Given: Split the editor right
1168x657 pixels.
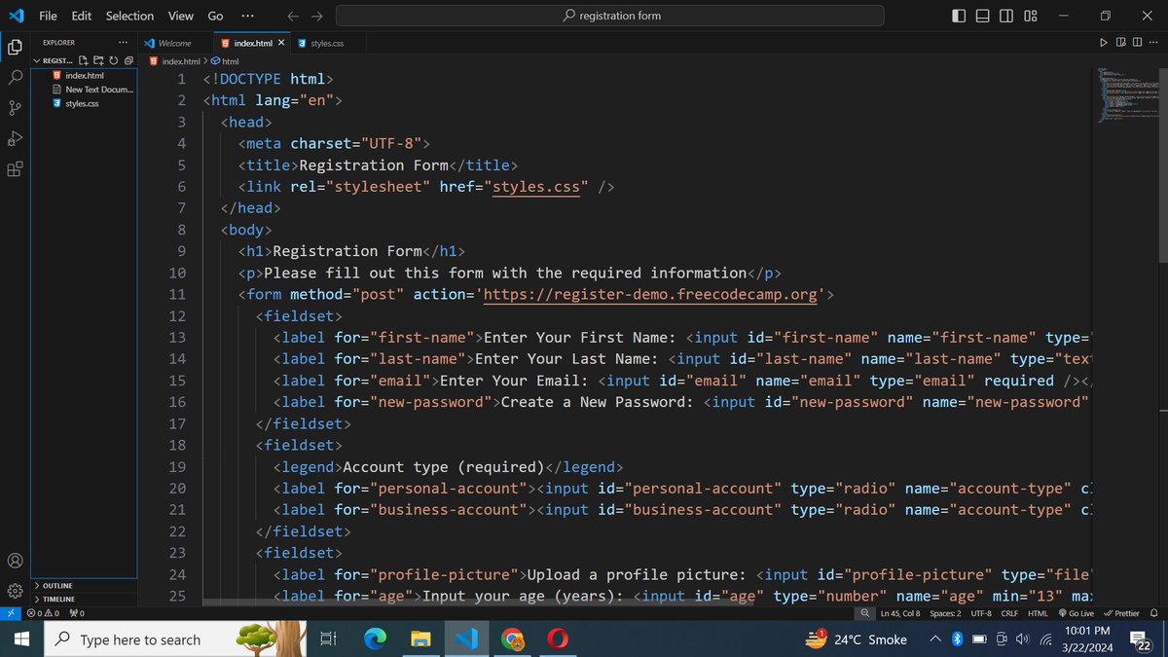Looking at the screenshot, I should pyautogui.click(x=1137, y=43).
